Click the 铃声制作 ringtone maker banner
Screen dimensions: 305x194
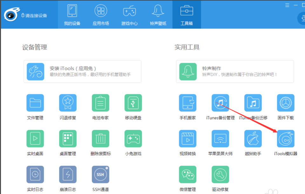point(235,72)
